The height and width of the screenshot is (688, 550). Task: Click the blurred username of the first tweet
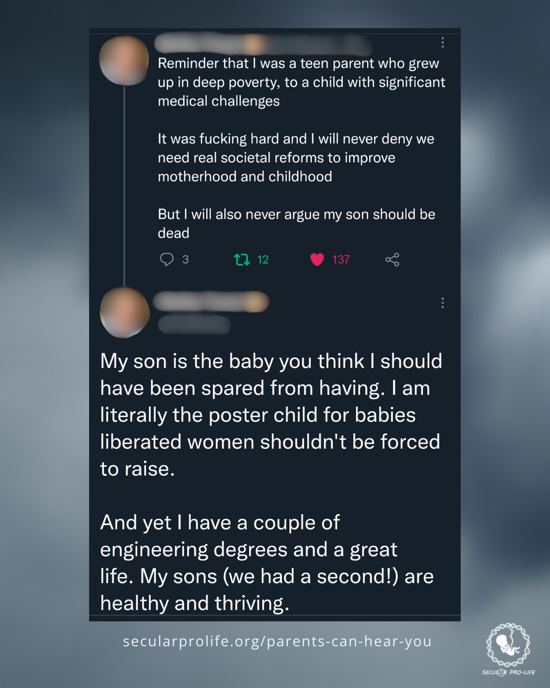(x=214, y=43)
